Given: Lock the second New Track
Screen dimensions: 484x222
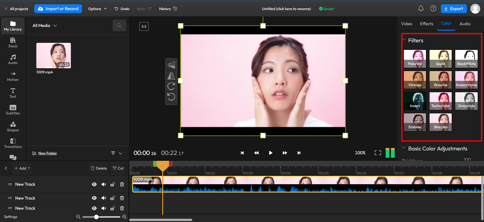Looking at the screenshot, I should (113, 198).
